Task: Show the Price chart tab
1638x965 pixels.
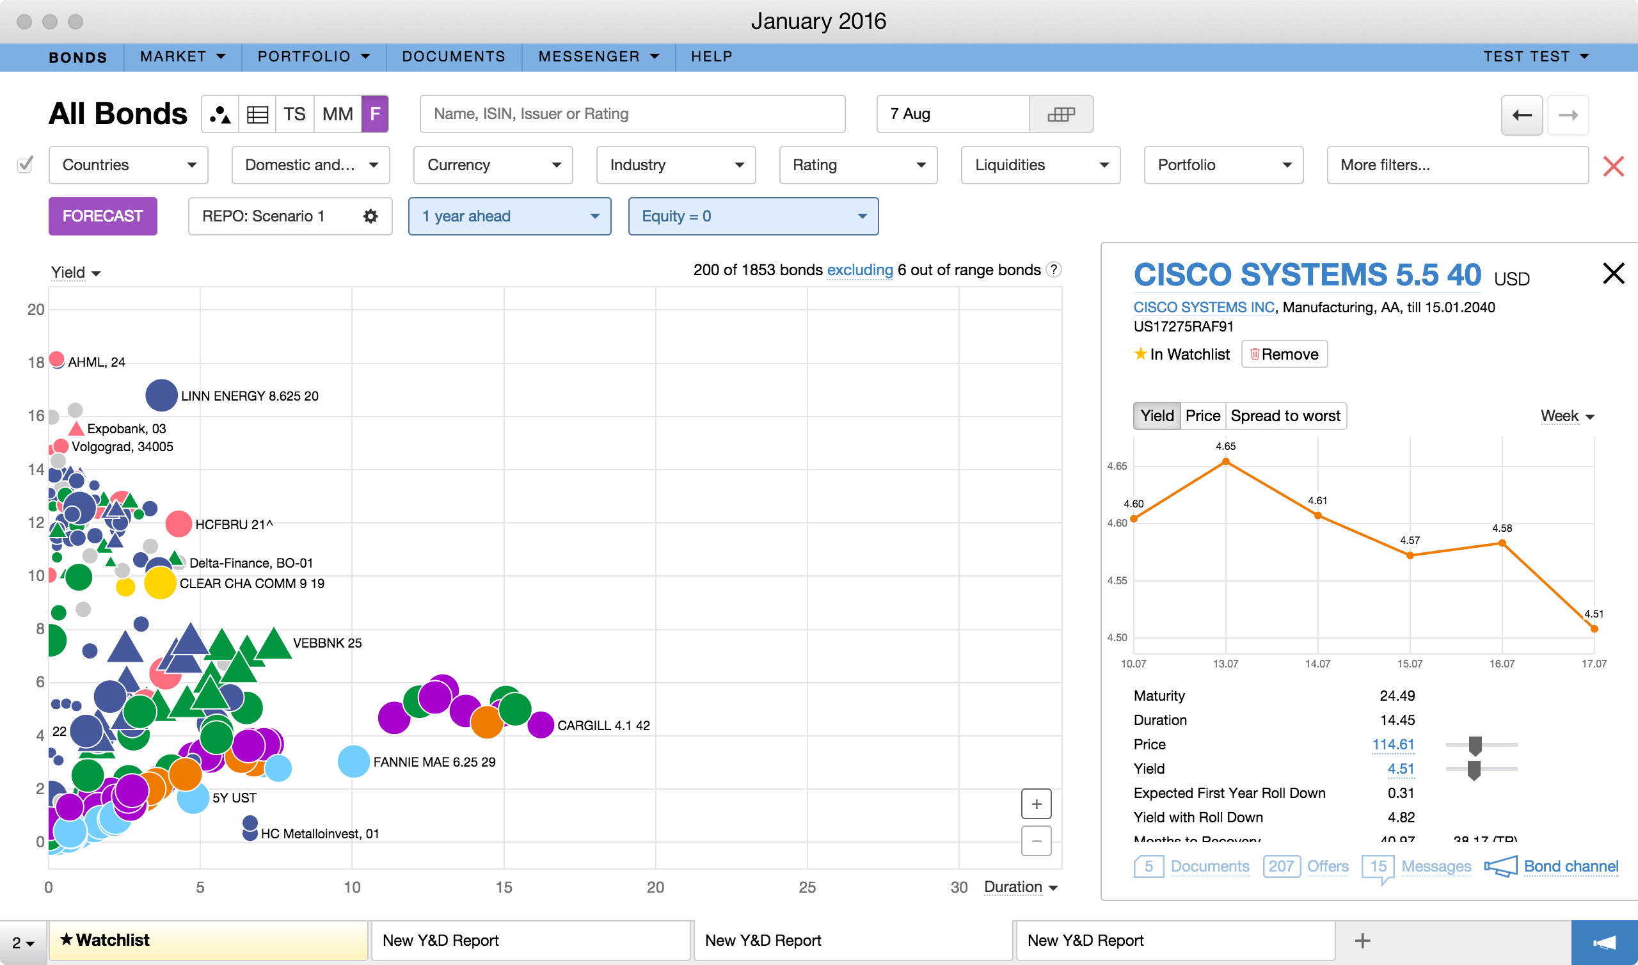Action: (1202, 415)
